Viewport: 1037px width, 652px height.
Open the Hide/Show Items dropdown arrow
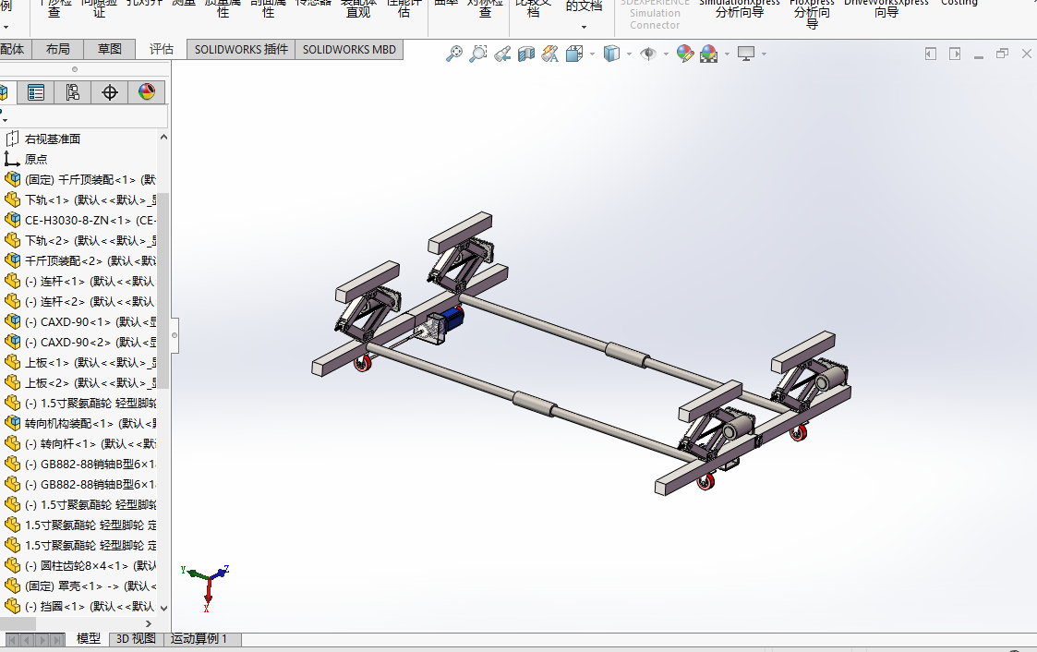(x=666, y=54)
